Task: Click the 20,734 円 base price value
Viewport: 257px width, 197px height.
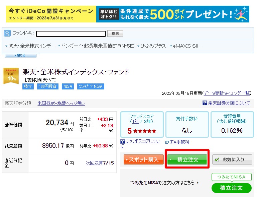Action: click(60, 123)
